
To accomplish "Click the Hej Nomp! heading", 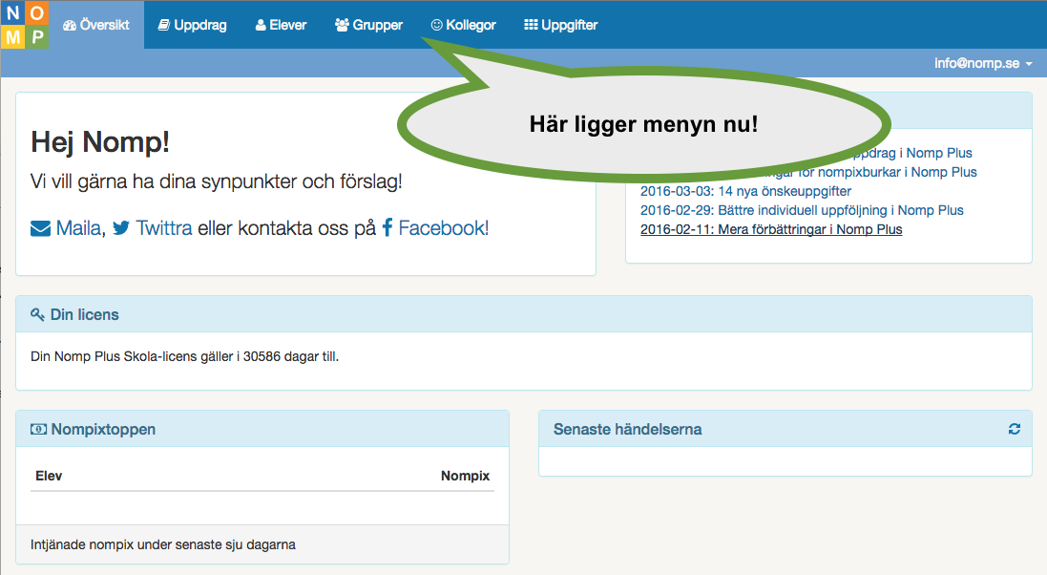I will 100,141.
